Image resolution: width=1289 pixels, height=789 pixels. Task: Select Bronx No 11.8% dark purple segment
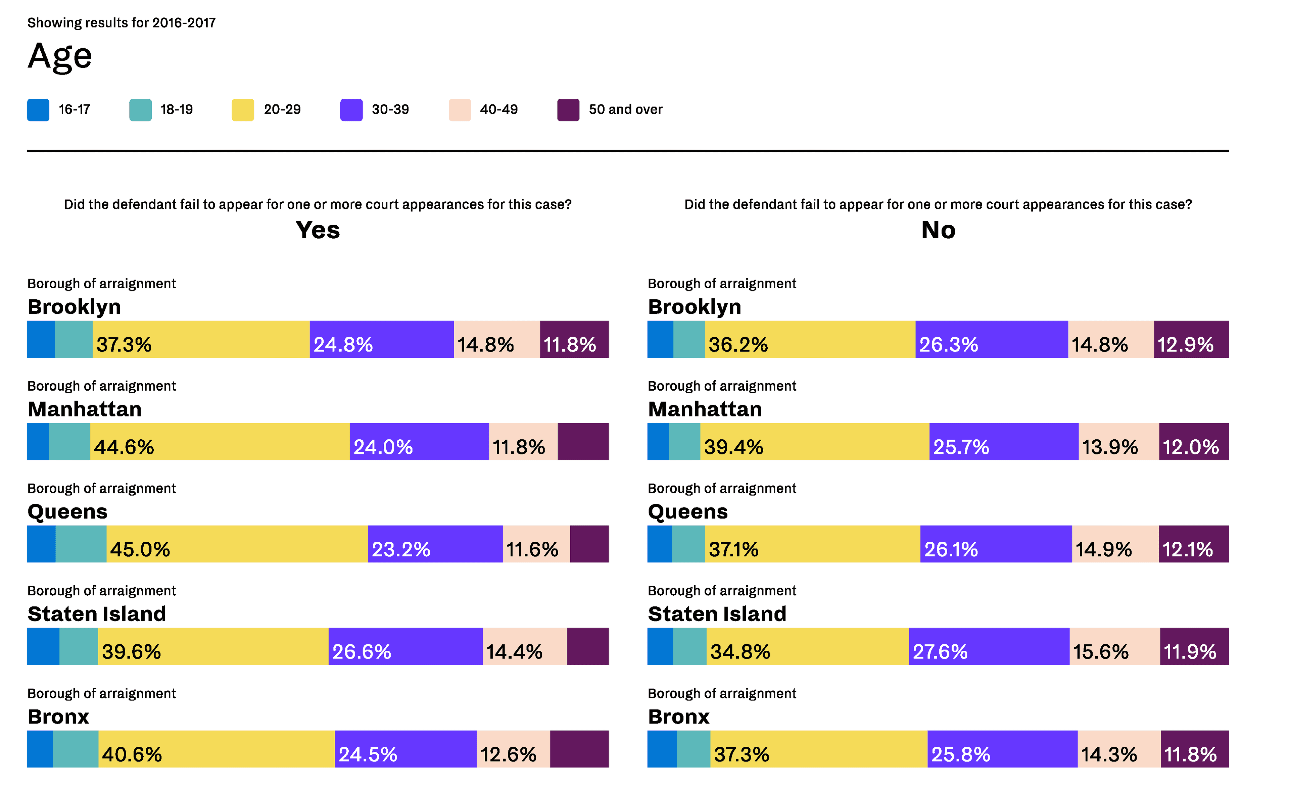point(1194,749)
